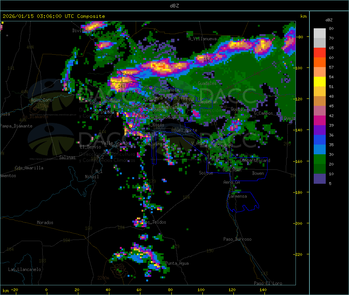Screen dimensions: 349x295
Task: Click the Agua_Toro map label
Action: click(41, 100)
